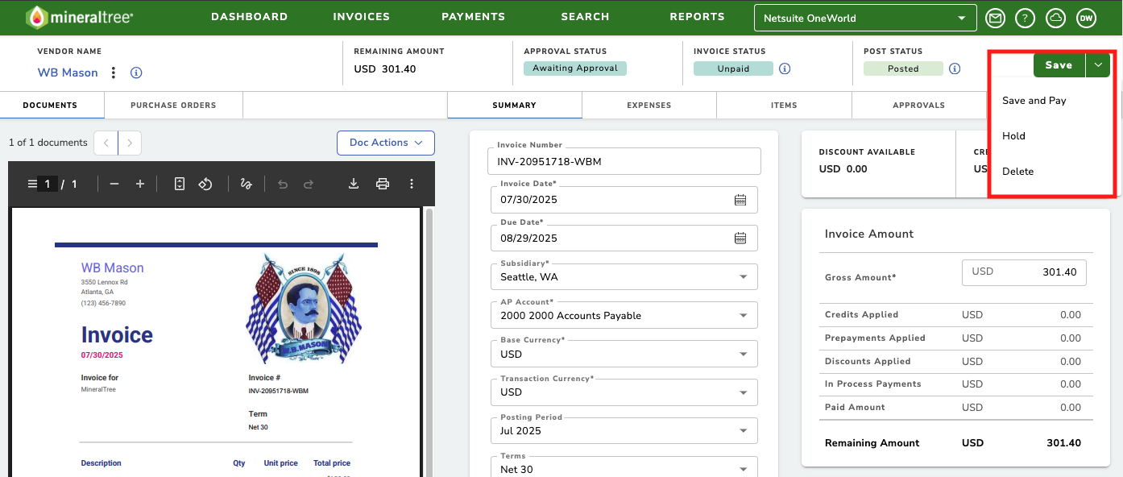1123x477 pixels.
Task: Toggle PDF viewer sidebar hamburger icon
Action: [x=32, y=184]
